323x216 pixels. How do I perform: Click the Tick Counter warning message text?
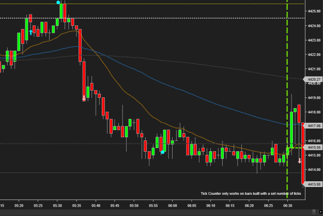pyautogui.click(x=251, y=194)
